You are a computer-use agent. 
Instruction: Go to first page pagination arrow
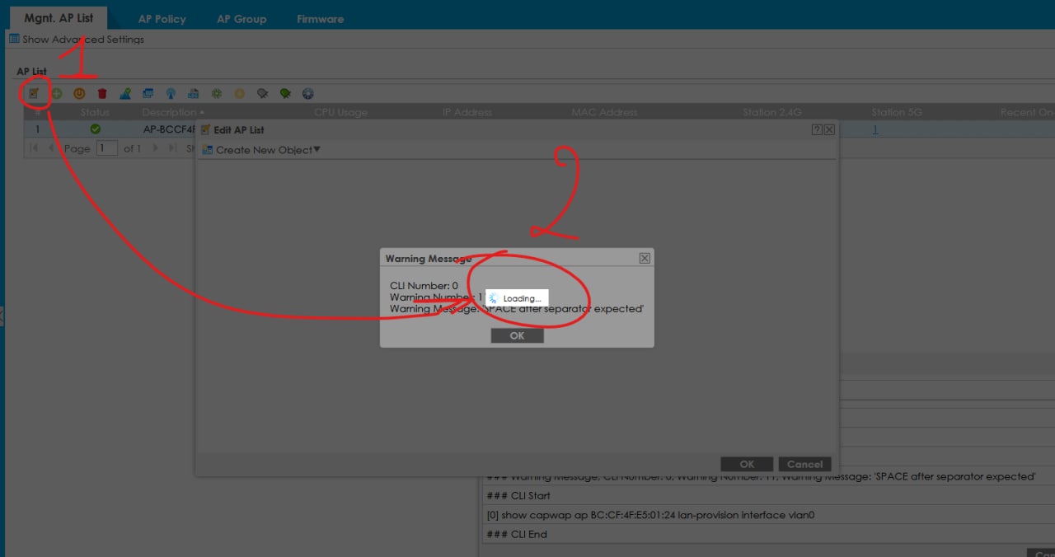point(34,148)
